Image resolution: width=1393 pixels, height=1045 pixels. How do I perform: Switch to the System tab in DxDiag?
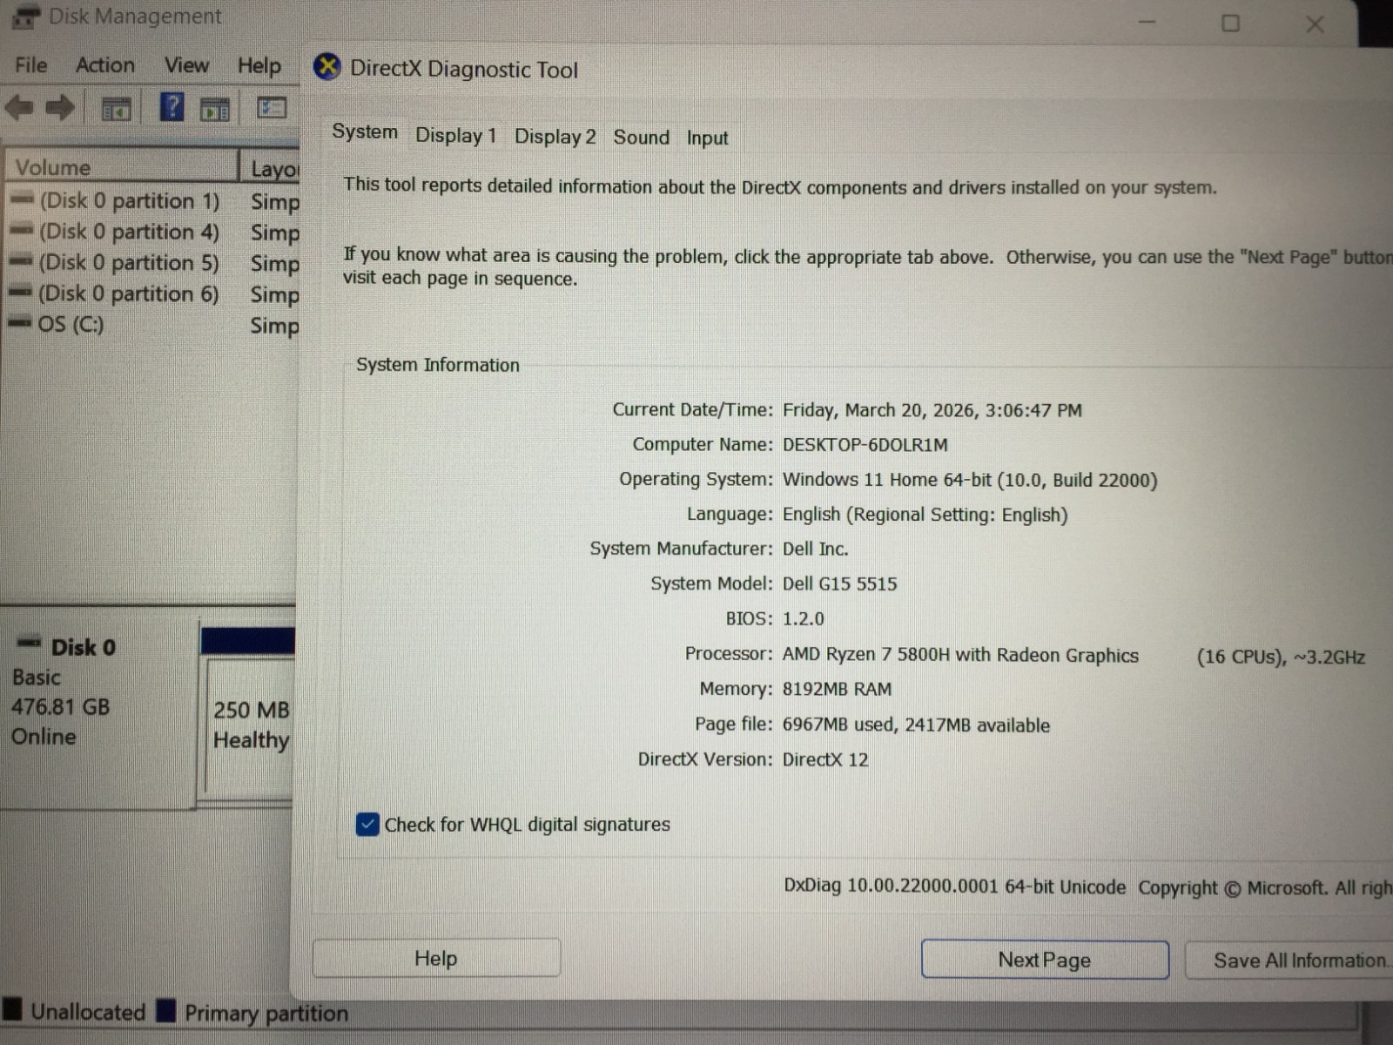point(365,131)
